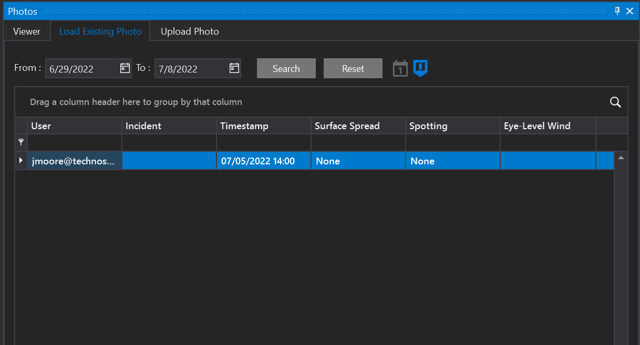Click the To date input field
640x345 pixels.
pyautogui.click(x=191, y=69)
